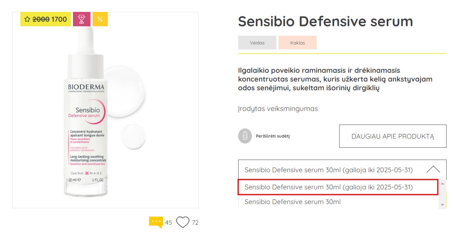This screenshot has width=462, height=238.
Task: Click the pink trophy award icon
Action: tap(82, 19)
